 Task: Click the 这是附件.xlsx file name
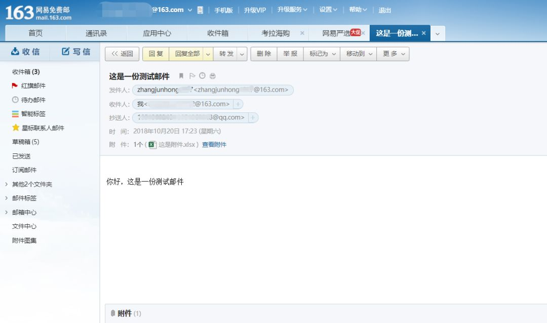coord(177,145)
